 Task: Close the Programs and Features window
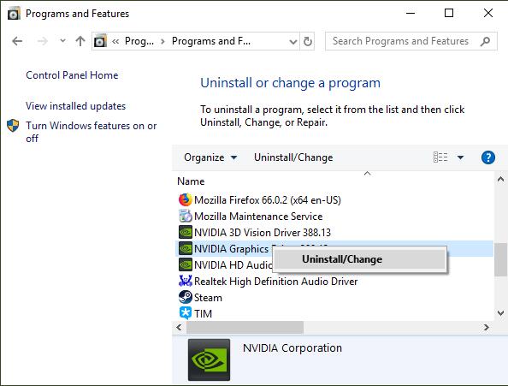(x=488, y=14)
